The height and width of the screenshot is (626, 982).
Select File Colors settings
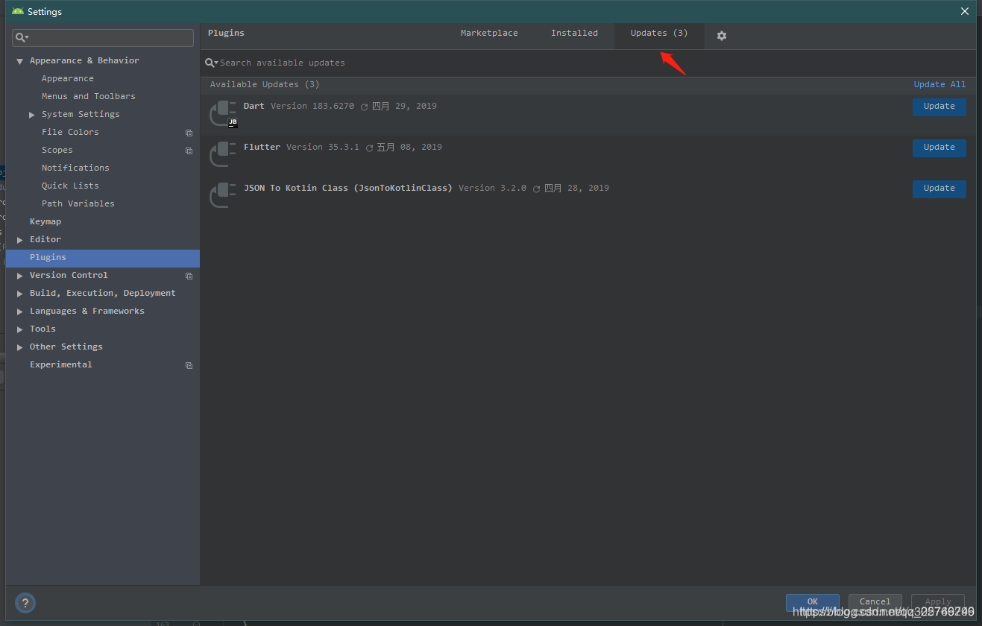coord(70,133)
